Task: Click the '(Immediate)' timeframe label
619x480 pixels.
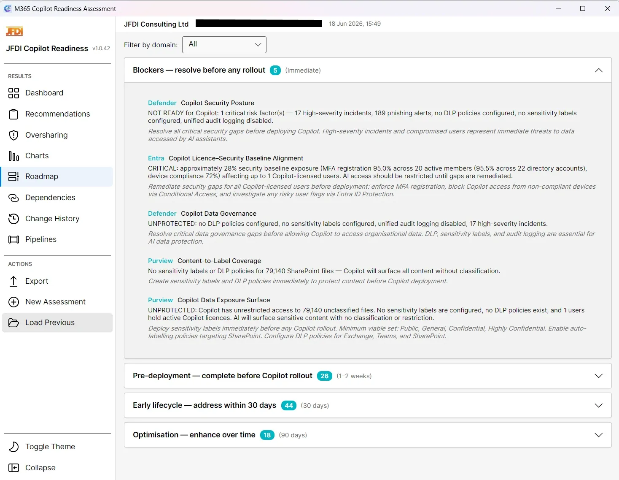Action: coord(303,71)
